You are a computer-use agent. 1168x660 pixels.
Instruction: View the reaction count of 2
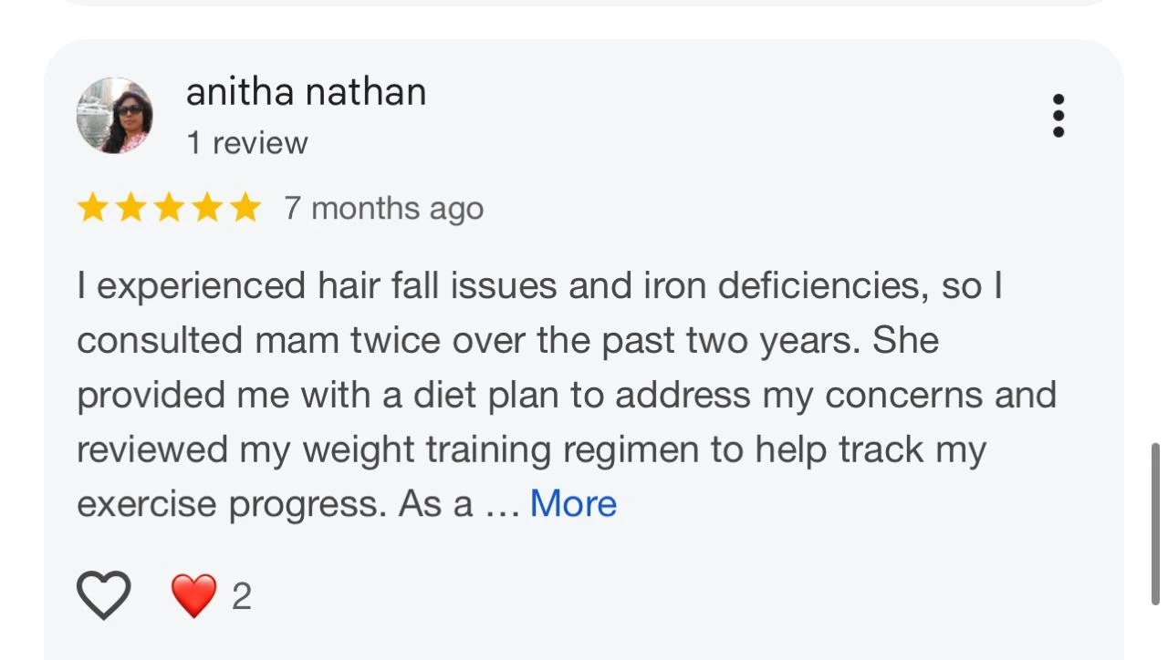coord(241,597)
